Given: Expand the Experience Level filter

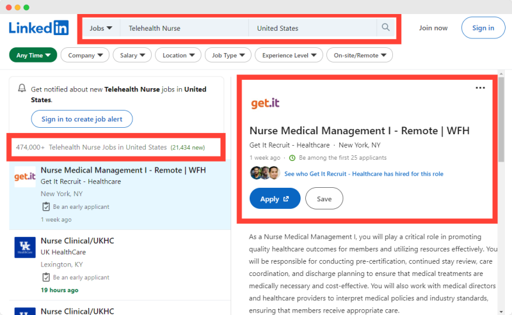Looking at the screenshot, I should pyautogui.click(x=289, y=55).
